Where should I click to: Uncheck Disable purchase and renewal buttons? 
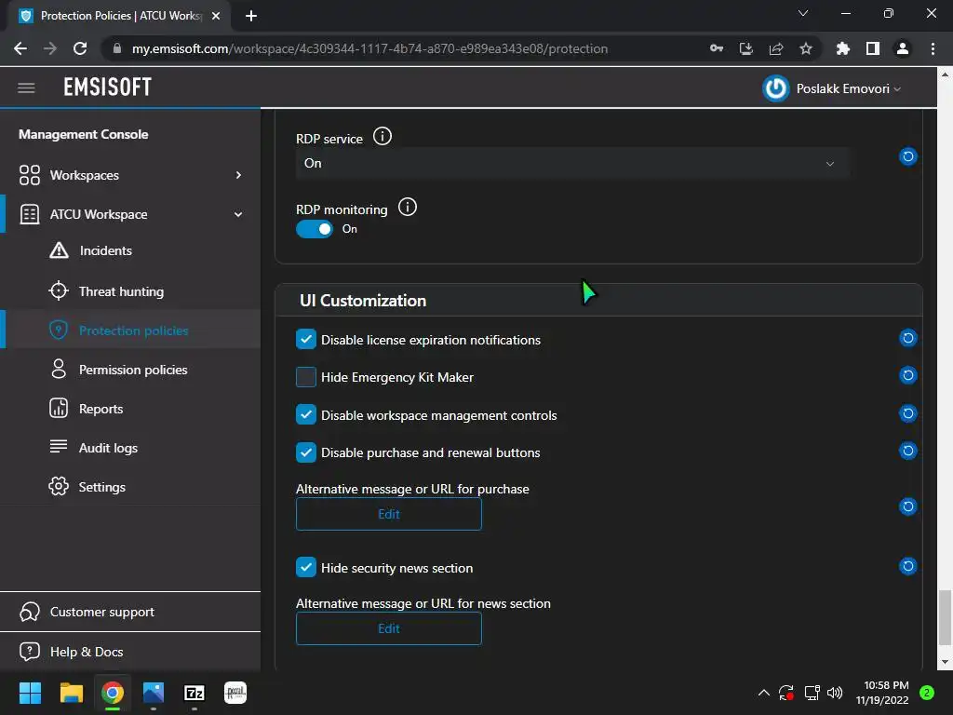(x=305, y=452)
